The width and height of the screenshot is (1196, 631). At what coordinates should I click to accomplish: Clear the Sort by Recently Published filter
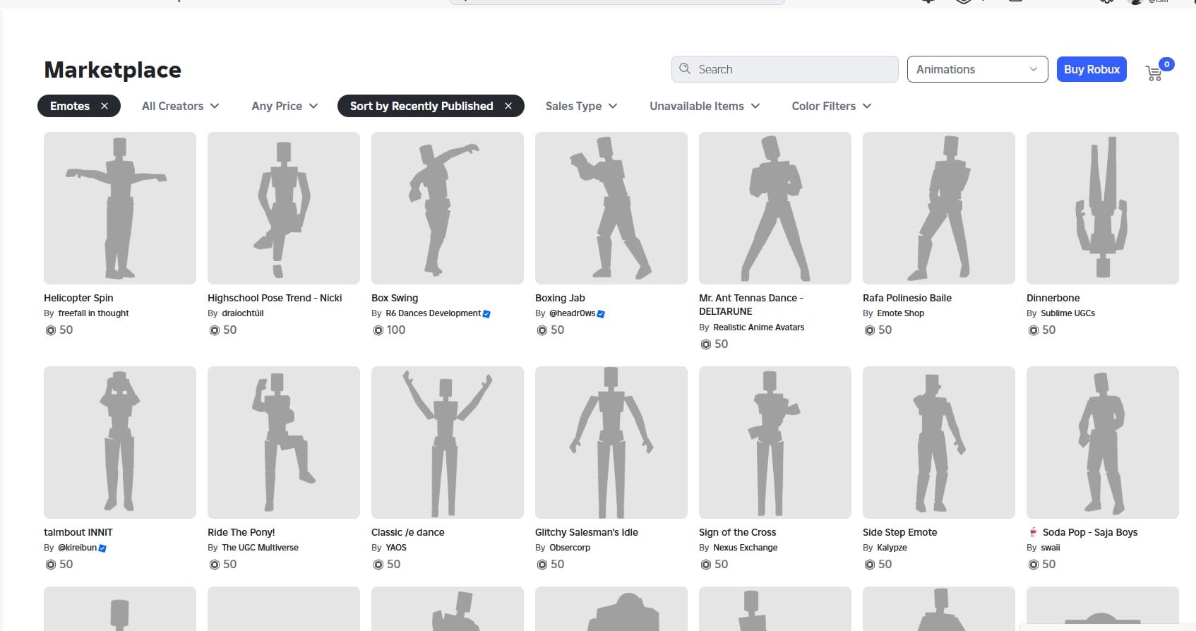coord(508,106)
